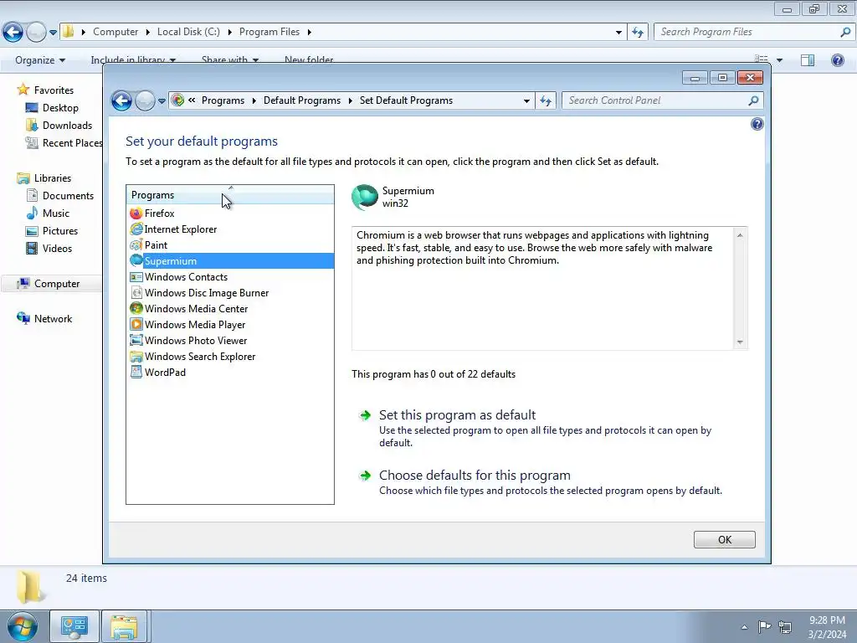This screenshot has height=643, width=857.
Task: Click the taskbar clock
Action: coord(827,627)
